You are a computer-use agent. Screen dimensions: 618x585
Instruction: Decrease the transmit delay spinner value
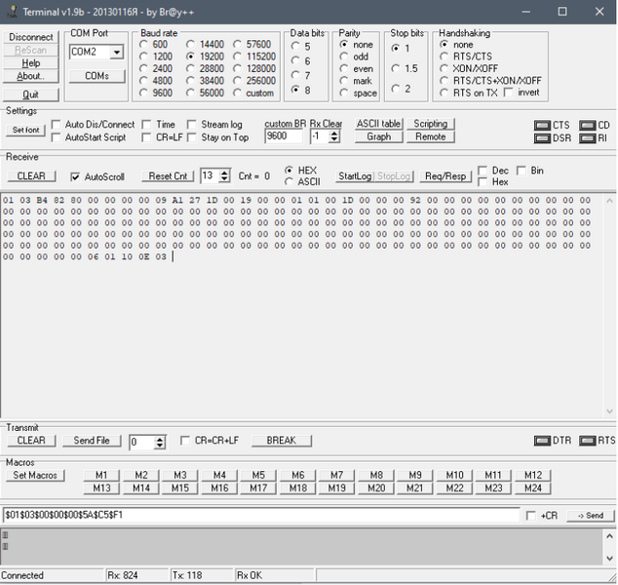point(159,446)
